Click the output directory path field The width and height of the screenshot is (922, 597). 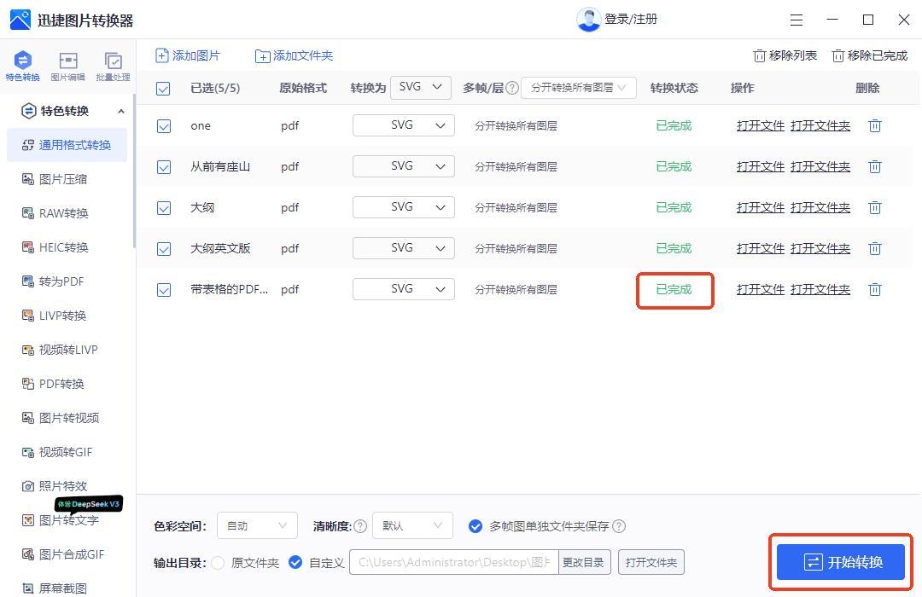coord(453,563)
